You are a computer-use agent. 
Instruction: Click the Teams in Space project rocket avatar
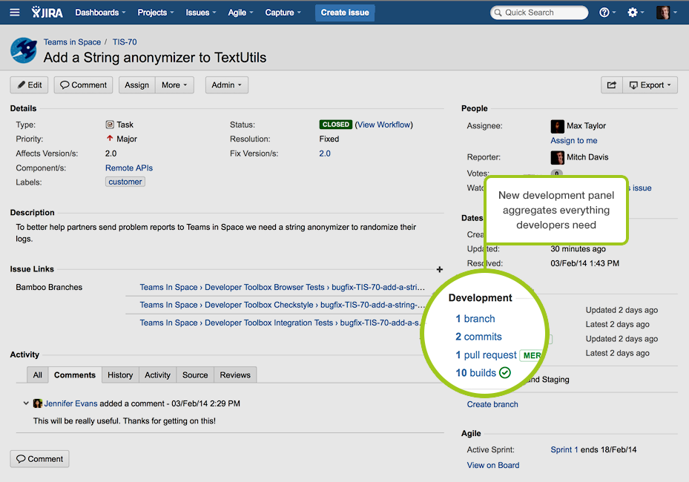click(x=23, y=50)
